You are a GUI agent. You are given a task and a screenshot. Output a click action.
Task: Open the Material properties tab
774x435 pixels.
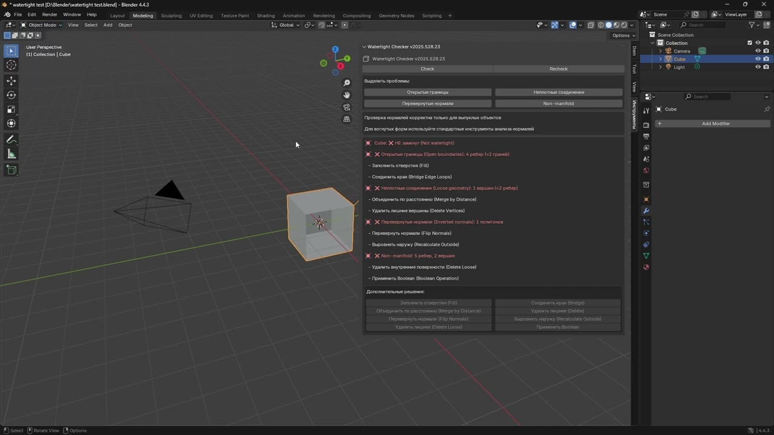646,267
